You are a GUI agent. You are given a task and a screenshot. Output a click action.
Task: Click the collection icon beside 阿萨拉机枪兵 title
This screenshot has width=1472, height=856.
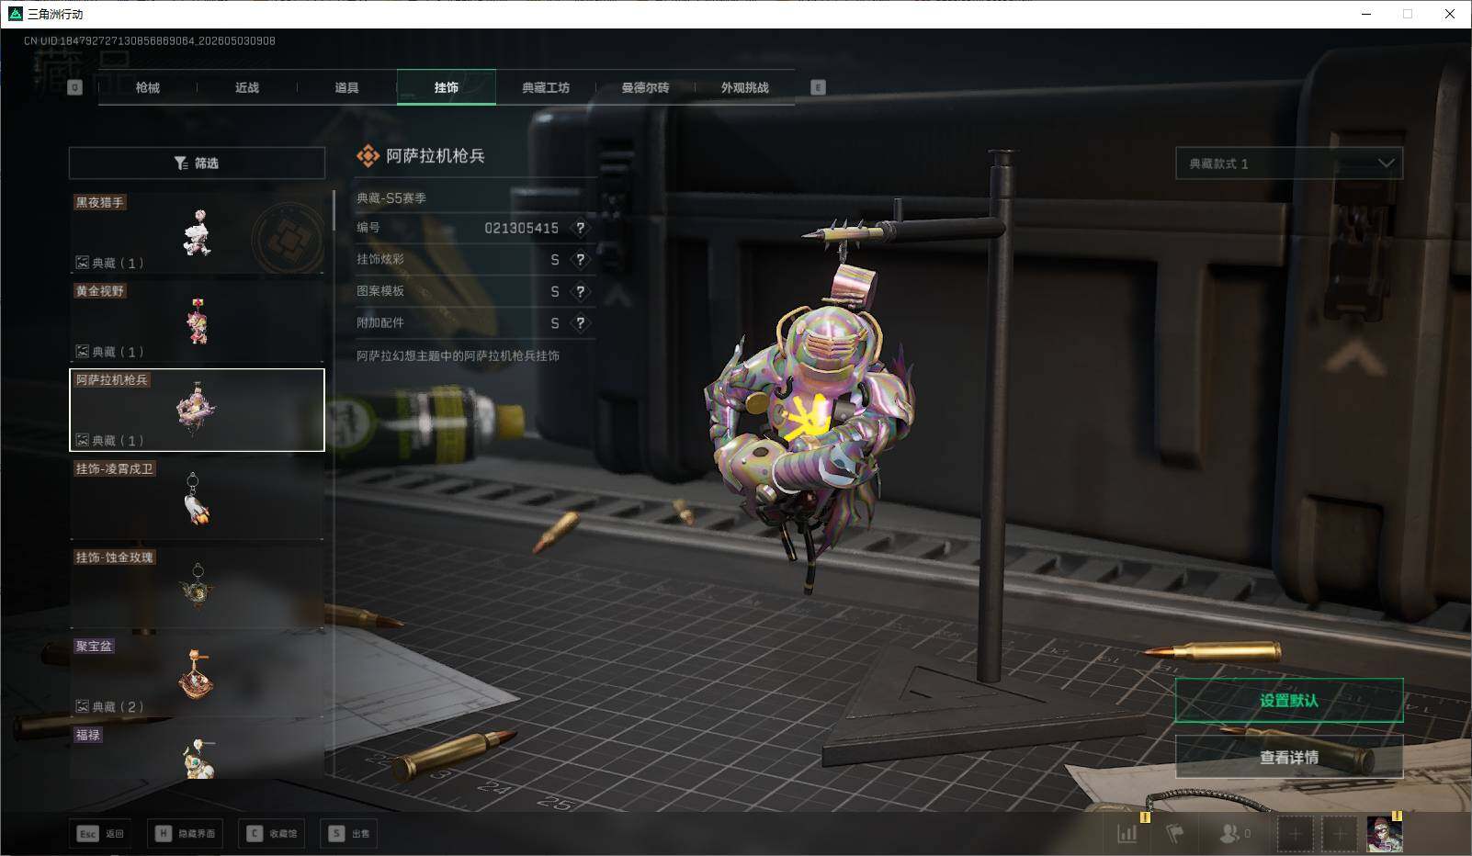(x=368, y=156)
